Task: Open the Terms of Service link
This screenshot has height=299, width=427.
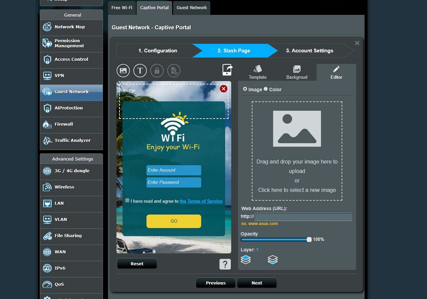Action: 201,201
